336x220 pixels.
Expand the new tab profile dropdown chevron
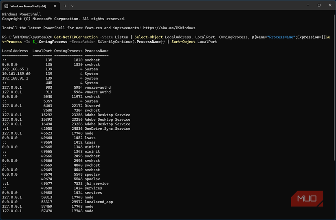click(x=72, y=6)
